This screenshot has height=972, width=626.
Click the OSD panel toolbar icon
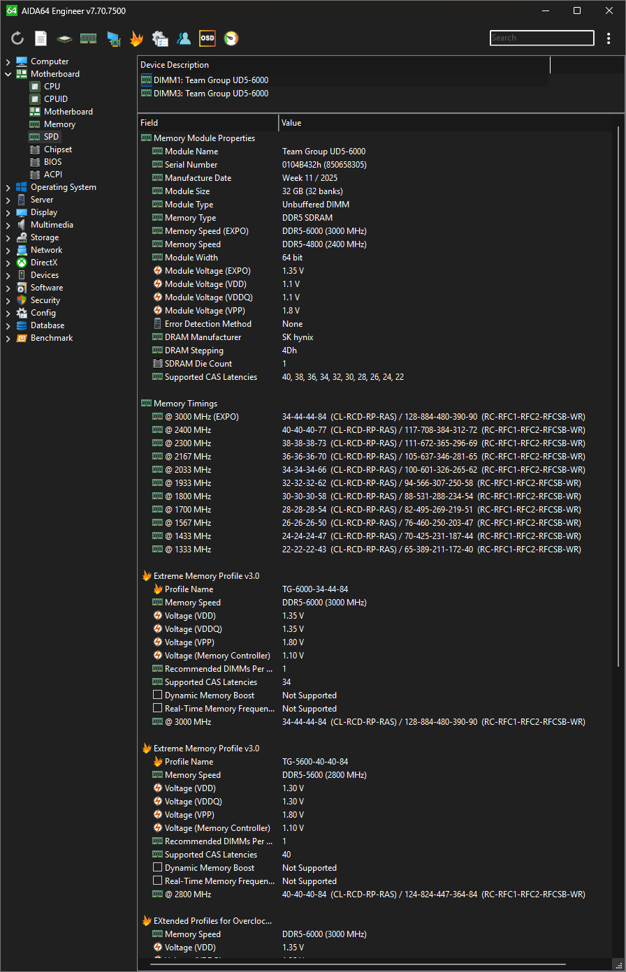[208, 38]
